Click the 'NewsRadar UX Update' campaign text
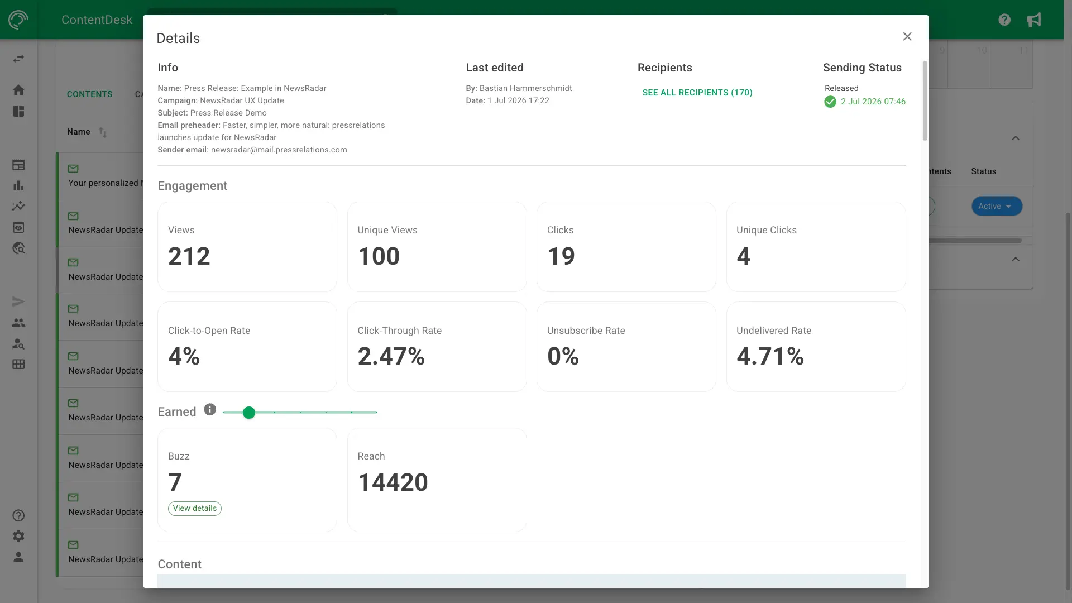The width and height of the screenshot is (1072, 603). [x=242, y=100]
